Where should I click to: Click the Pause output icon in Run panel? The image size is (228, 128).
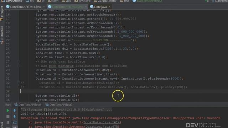pyautogui.click(x=8, y=122)
